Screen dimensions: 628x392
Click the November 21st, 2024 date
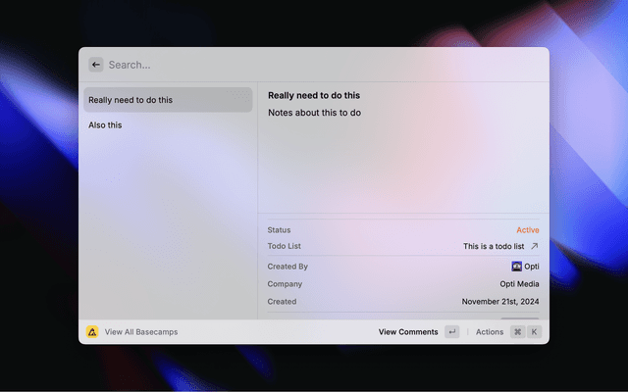500,302
